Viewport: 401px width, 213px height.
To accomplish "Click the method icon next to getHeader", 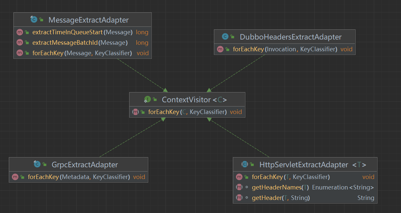I will [x=239, y=198].
